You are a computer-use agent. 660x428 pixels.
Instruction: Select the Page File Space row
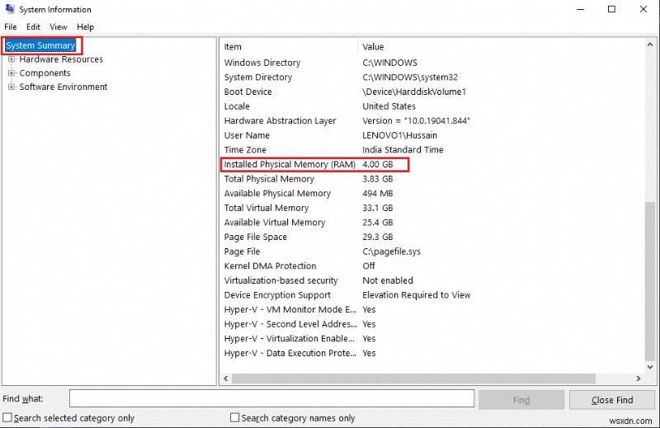[x=432, y=237]
